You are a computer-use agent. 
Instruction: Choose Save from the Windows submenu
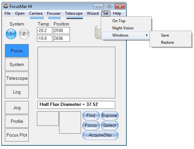[165, 35]
